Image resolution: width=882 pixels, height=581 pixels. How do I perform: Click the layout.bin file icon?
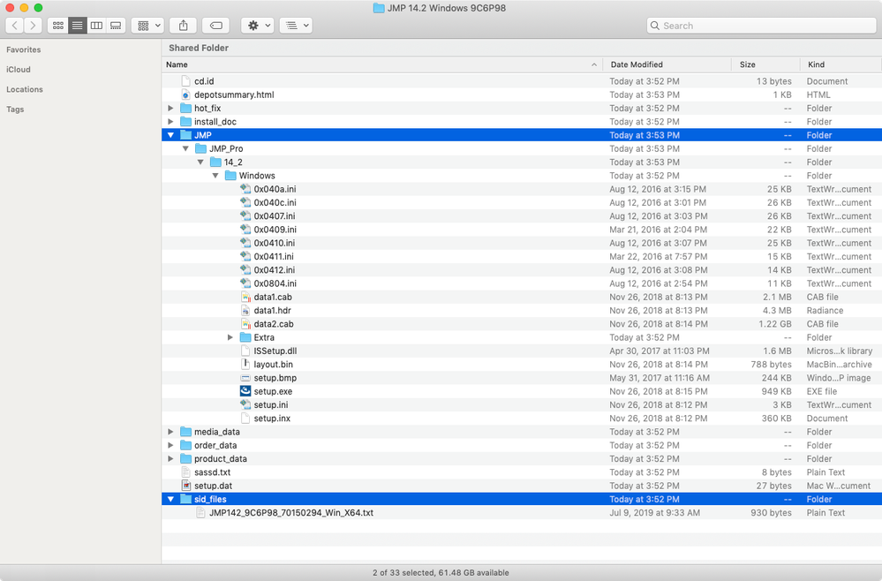click(245, 365)
